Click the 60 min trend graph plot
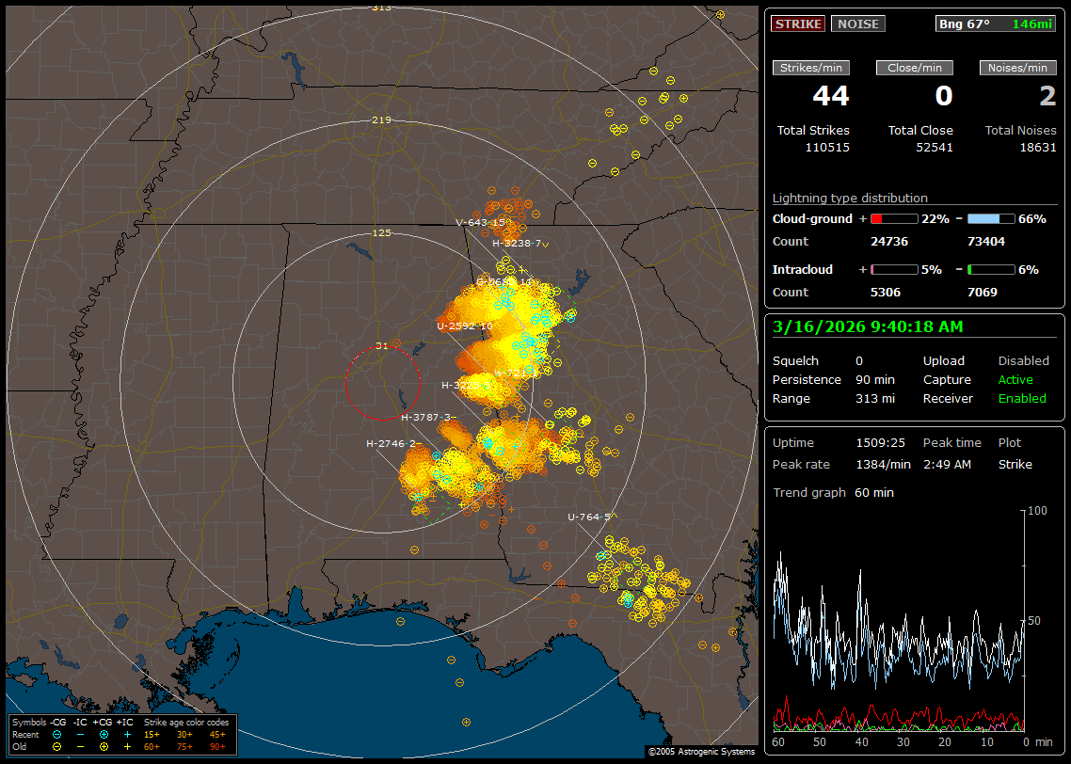The image size is (1071, 764). coord(899,621)
